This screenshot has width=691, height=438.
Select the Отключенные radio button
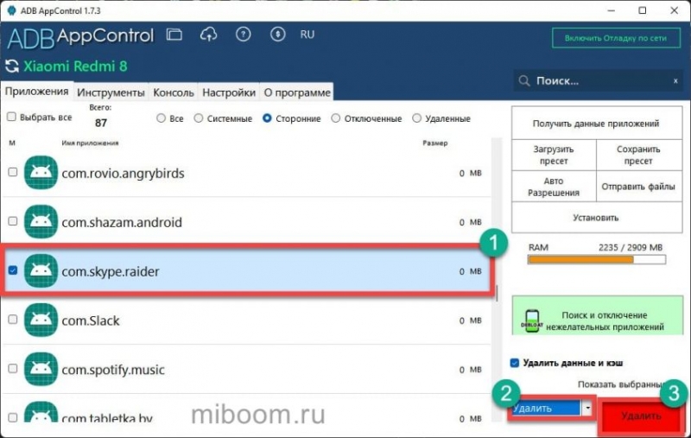tap(336, 118)
